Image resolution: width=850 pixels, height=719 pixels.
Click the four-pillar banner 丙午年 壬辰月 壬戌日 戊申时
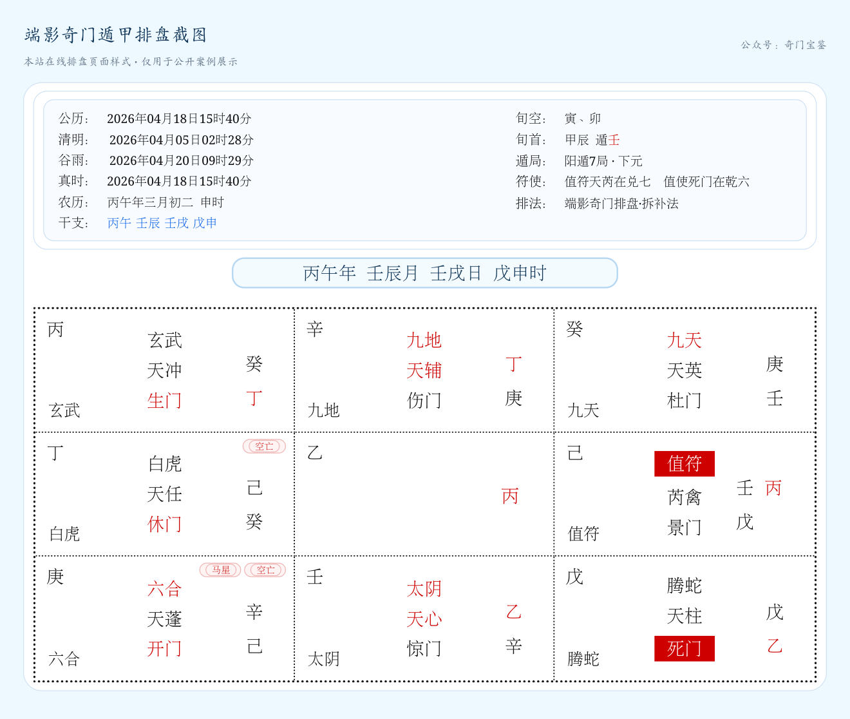(x=425, y=273)
